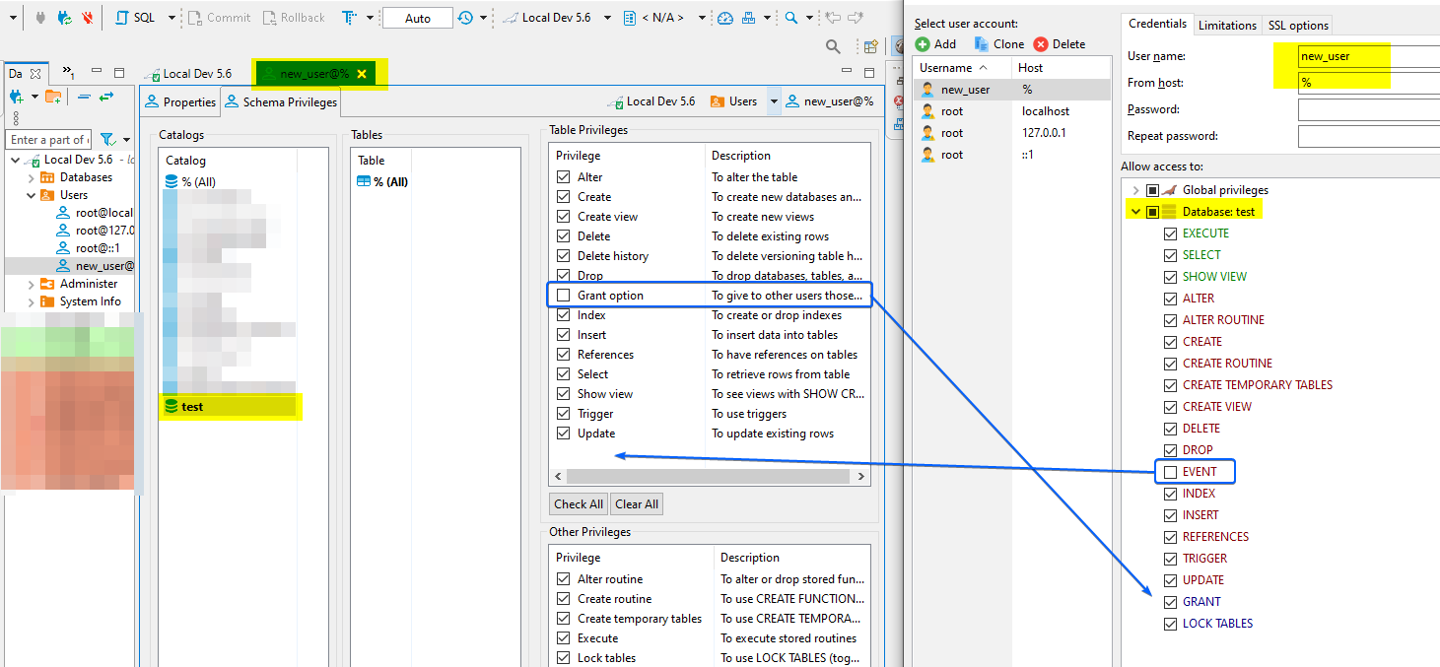Click the Clone user icon
This screenshot has width=1440, height=667.
click(982, 44)
